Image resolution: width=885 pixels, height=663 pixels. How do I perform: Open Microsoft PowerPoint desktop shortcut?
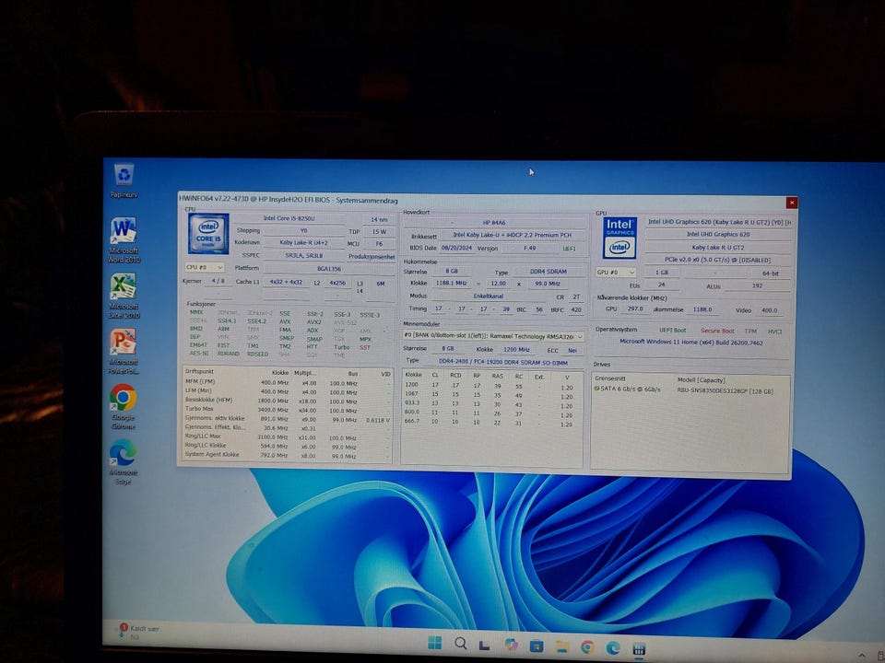pyautogui.click(x=124, y=351)
